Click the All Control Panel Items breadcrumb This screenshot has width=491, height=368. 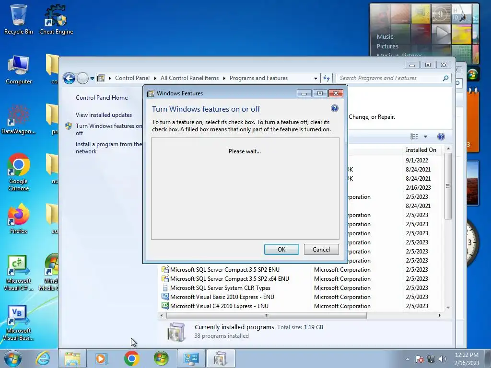[189, 78]
